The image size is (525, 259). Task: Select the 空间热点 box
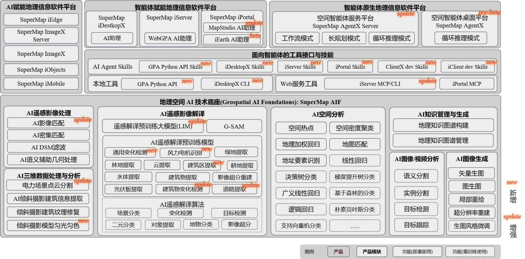(x=301, y=128)
